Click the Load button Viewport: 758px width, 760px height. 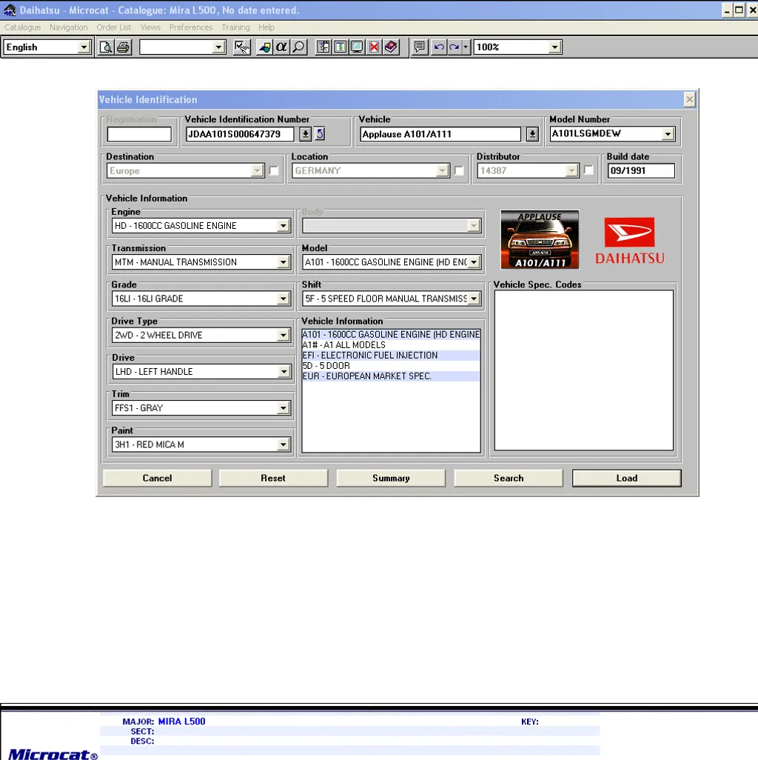click(x=627, y=478)
